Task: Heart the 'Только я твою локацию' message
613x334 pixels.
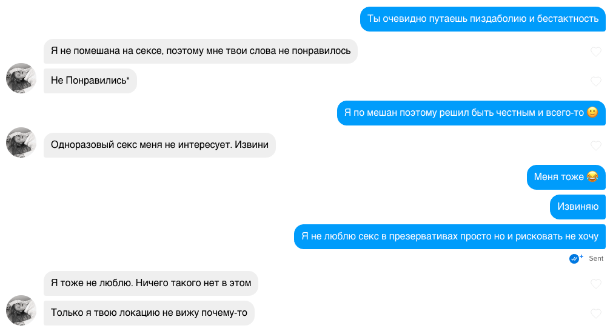Action: point(596,313)
